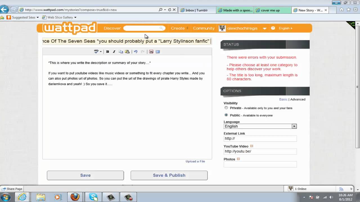This screenshot has height=202, width=360.
Task: Open the Community menu
Action: tap(204, 28)
